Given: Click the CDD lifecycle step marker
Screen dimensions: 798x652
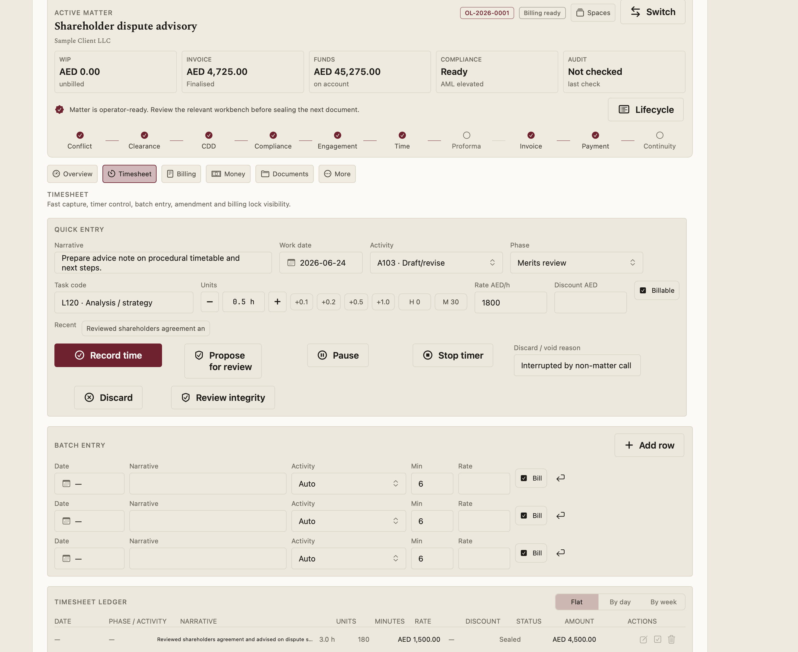Looking at the screenshot, I should click(209, 135).
